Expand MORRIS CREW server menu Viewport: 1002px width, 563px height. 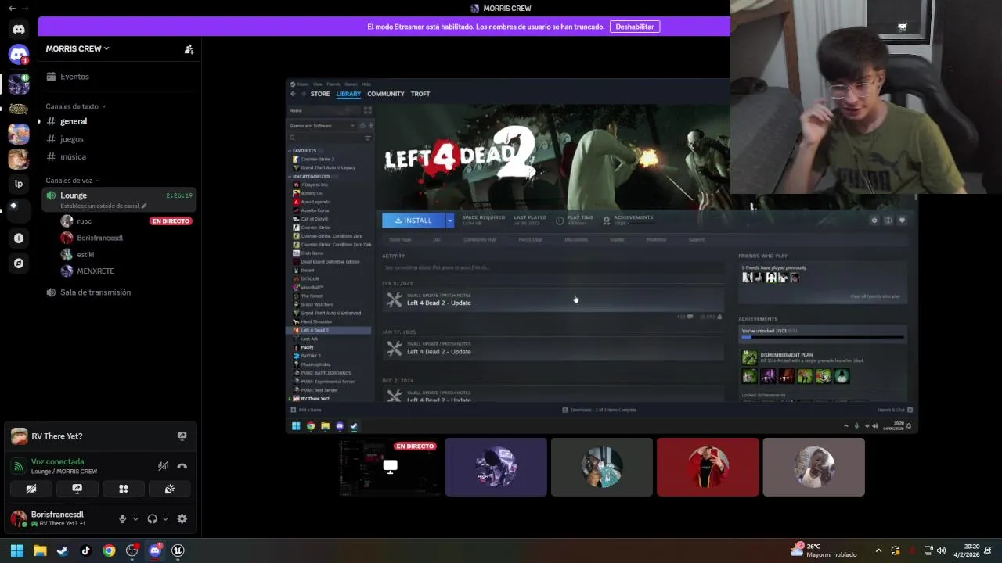[x=77, y=48]
